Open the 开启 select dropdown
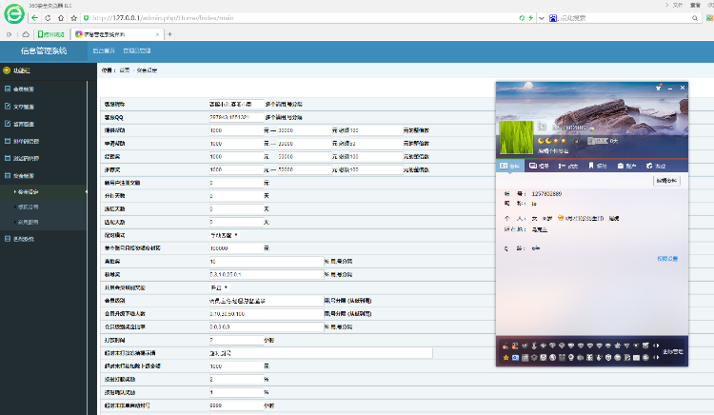 click(x=219, y=288)
